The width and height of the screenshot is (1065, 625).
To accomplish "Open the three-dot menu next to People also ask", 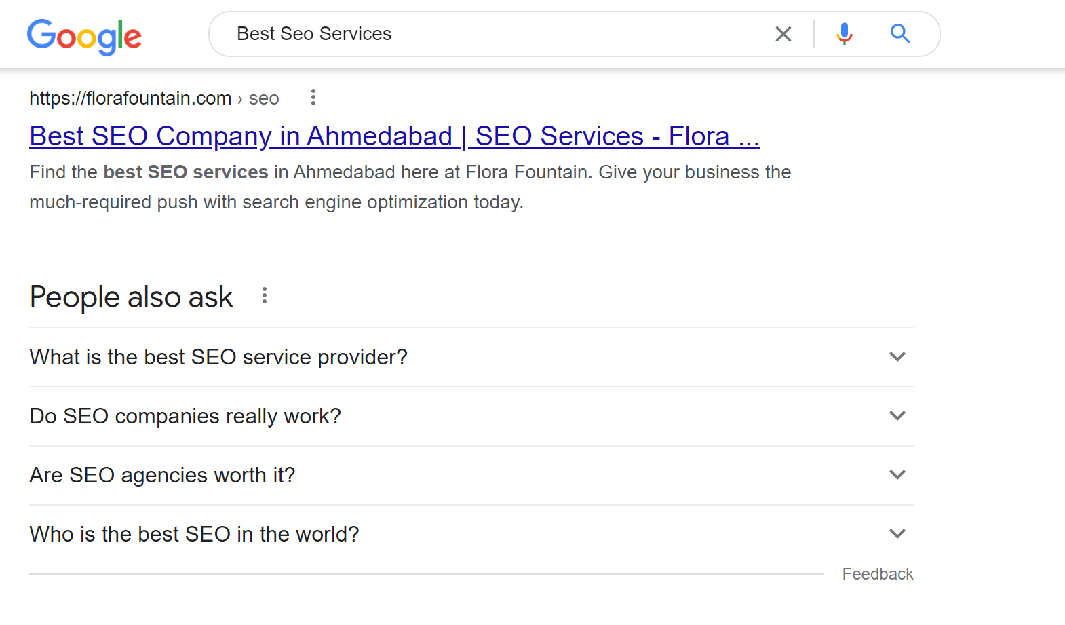I will (x=265, y=296).
